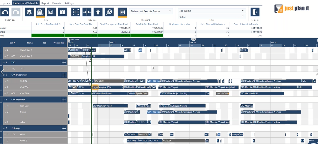Screen dimensions: 318x144
Task: Open the Update menu tab
Action: (6, 3)
